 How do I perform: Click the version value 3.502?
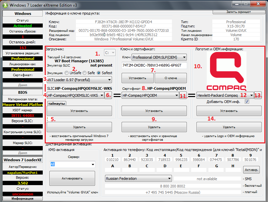coord(23,183)
